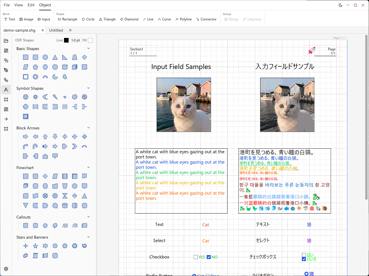Add a Polyline shape
Image resolution: width=369 pixels, height=276 pixels.
184,19
